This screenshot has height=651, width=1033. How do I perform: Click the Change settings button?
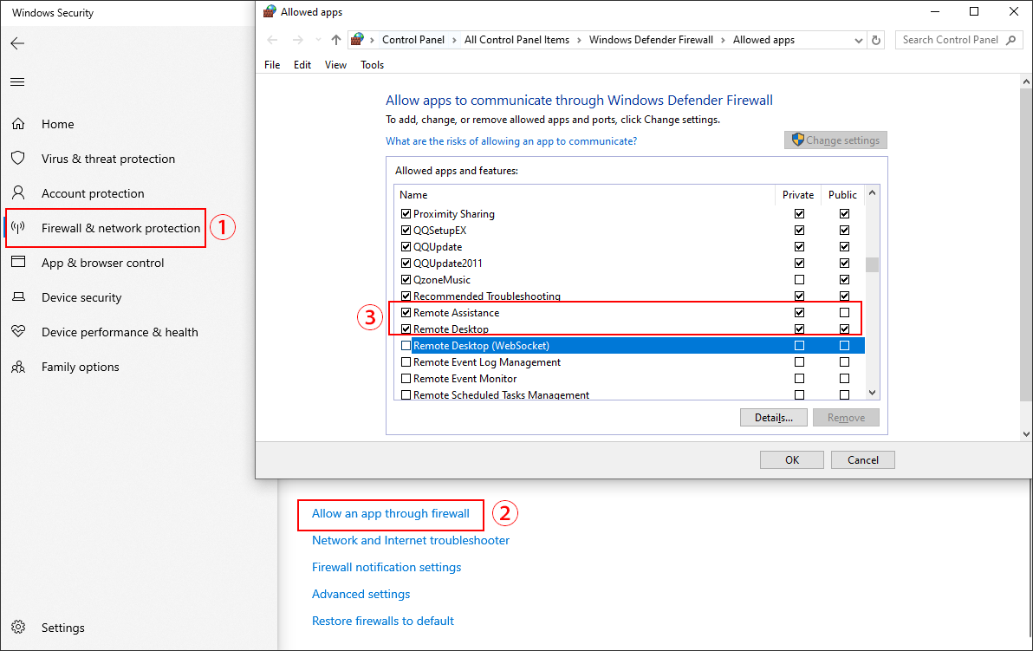pos(835,140)
